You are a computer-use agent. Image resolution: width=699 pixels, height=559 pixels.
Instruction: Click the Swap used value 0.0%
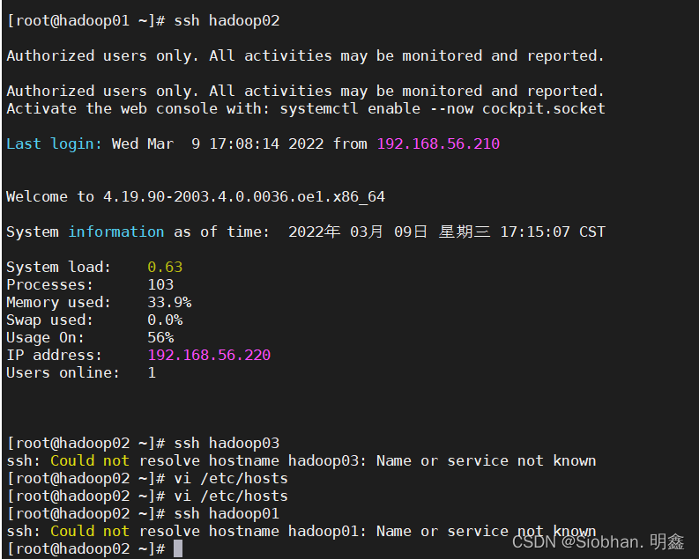tap(165, 320)
